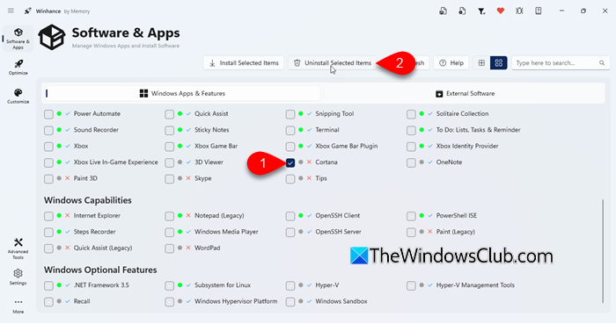Click the Install Selected Items button

[244, 62]
